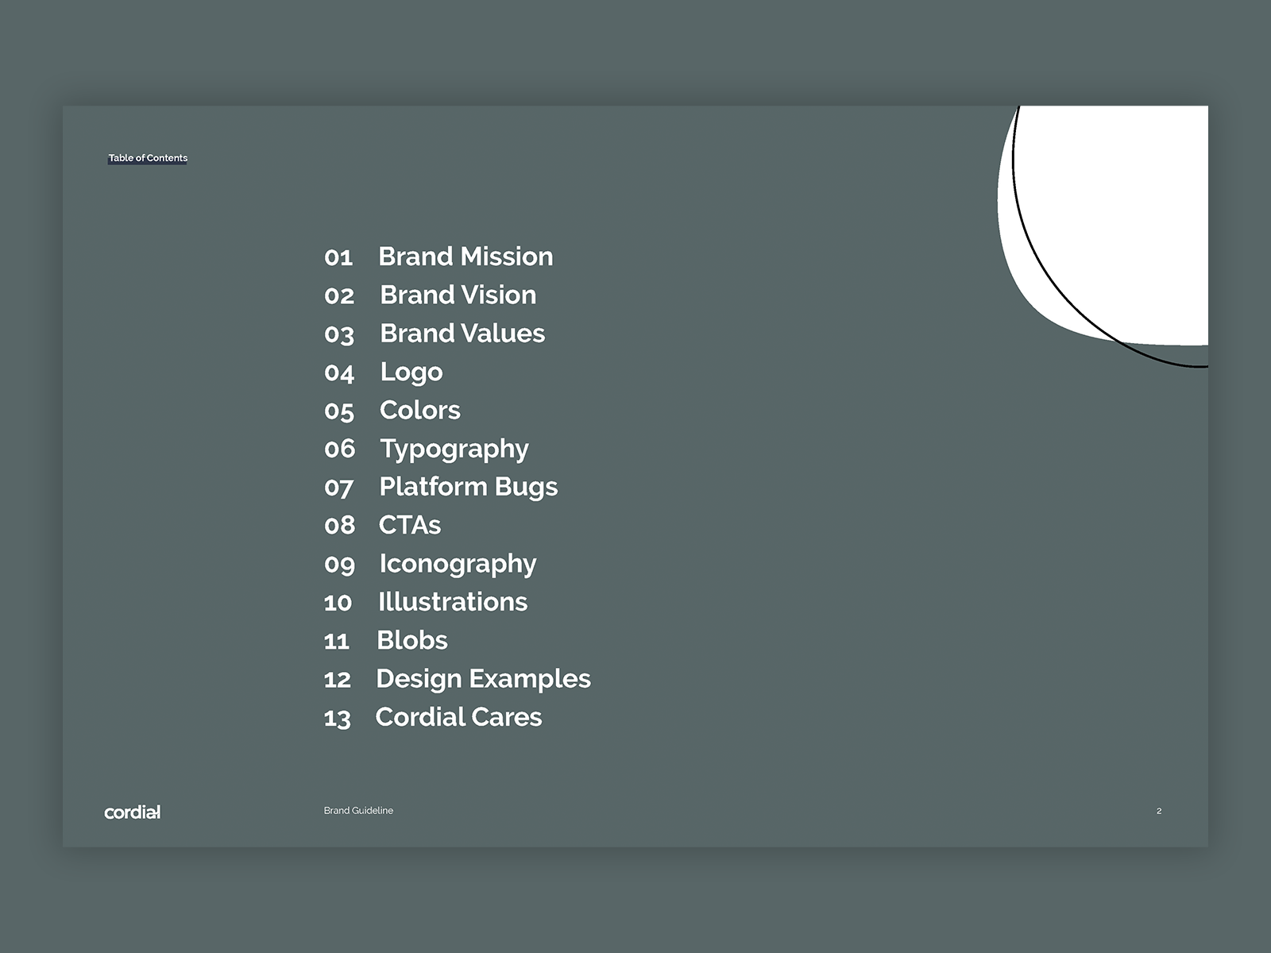Screen dimensions: 1271x953
Task: Open the Brand Mission section
Action: [466, 257]
